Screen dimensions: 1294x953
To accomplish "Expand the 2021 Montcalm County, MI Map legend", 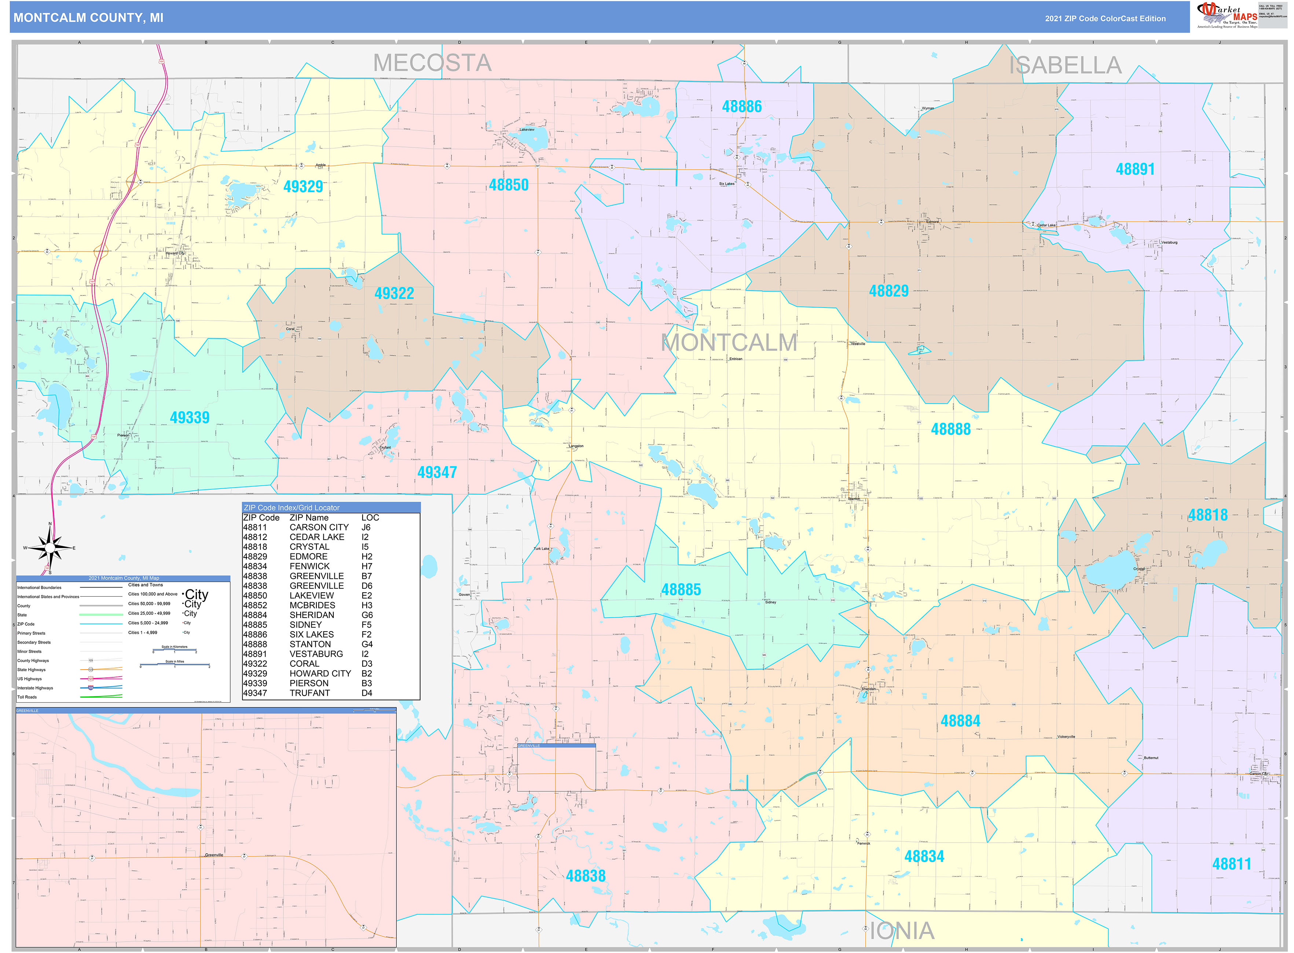I will click(124, 578).
